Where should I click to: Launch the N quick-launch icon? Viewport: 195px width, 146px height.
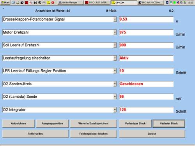click(x=35, y=2)
